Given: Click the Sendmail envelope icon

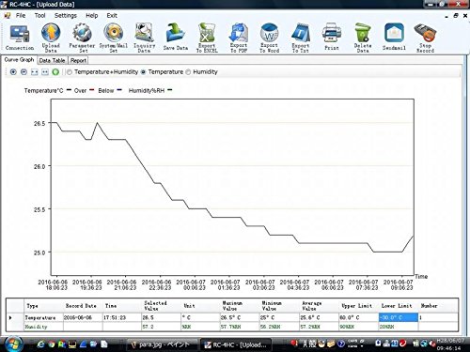Looking at the screenshot, I should [394, 33].
